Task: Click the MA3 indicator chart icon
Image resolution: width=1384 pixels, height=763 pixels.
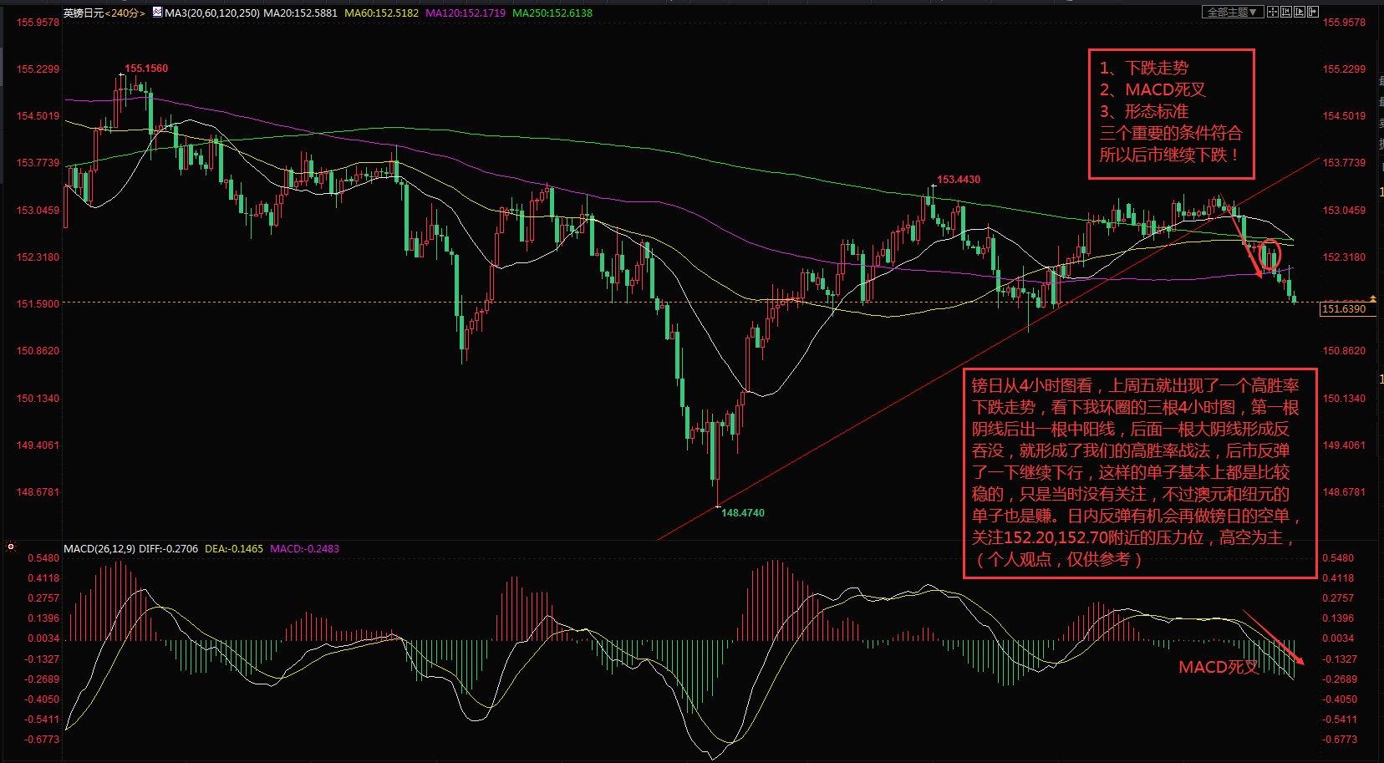Action: pyautogui.click(x=157, y=13)
